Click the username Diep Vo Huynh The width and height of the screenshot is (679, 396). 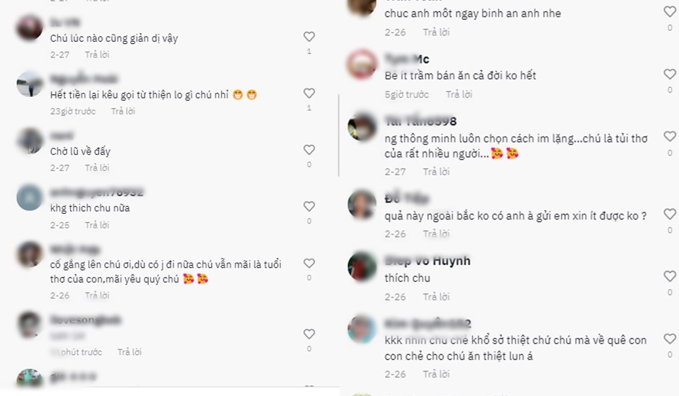click(427, 261)
